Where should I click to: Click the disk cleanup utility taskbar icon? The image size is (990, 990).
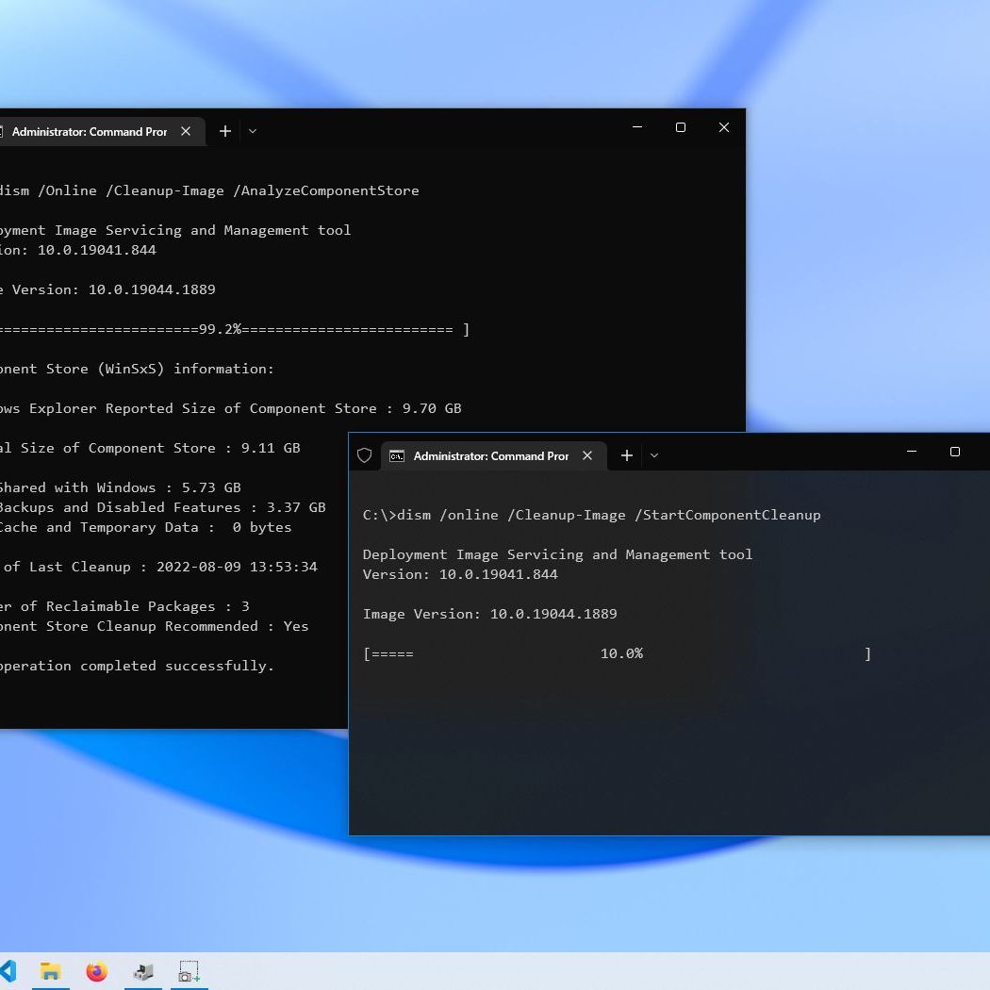pyautogui.click(x=143, y=971)
